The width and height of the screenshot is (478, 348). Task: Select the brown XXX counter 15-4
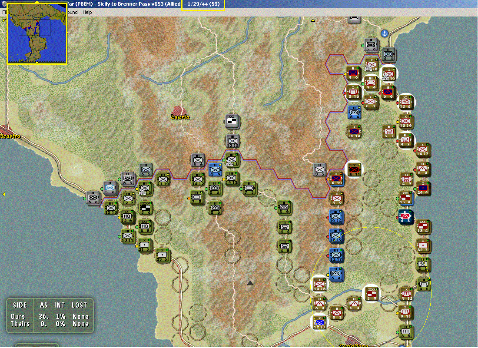pos(406,198)
